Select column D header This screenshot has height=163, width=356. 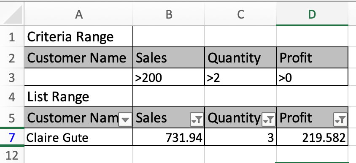click(312, 14)
